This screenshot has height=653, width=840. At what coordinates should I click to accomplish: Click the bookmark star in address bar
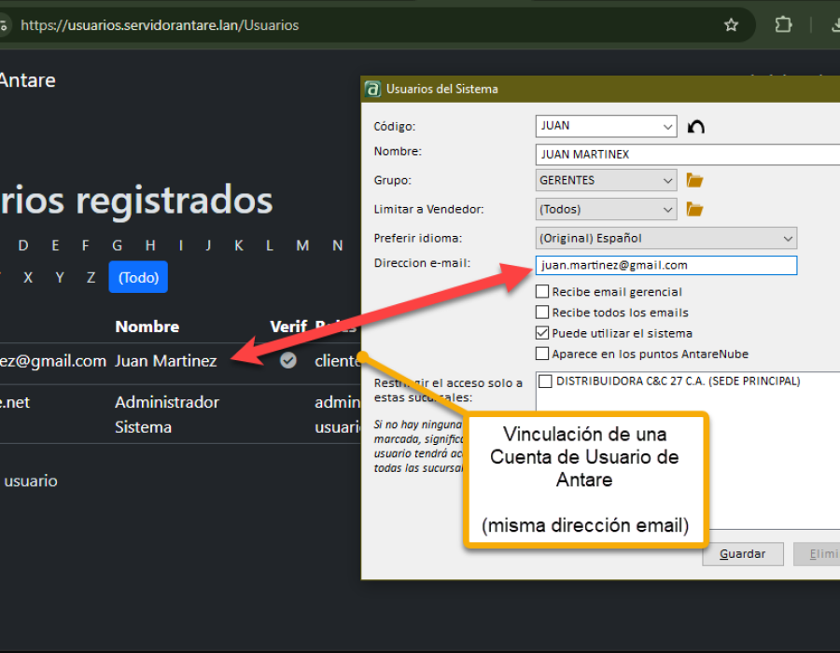731,25
